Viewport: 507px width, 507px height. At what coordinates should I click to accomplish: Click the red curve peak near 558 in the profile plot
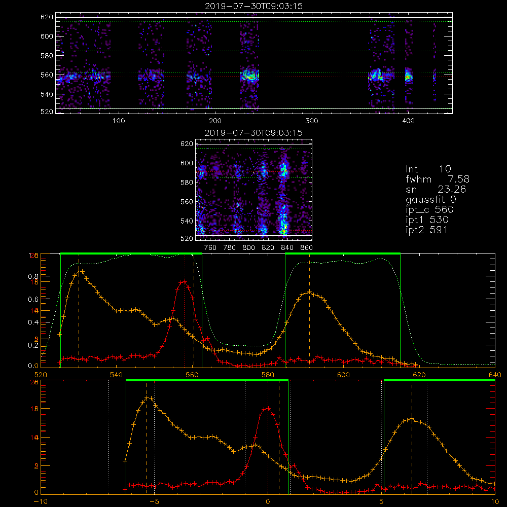click(185, 281)
